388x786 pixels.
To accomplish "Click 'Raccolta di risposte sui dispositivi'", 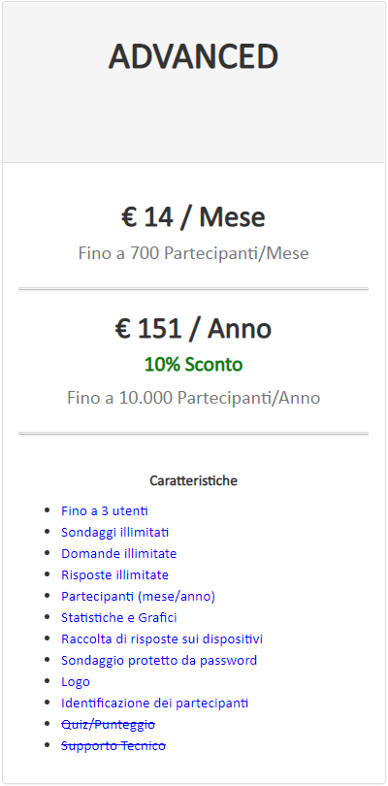I will [x=162, y=639].
